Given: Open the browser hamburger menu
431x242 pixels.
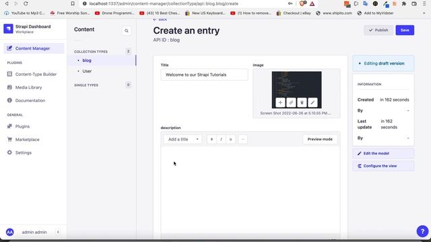Looking at the screenshot, I should [424, 3].
